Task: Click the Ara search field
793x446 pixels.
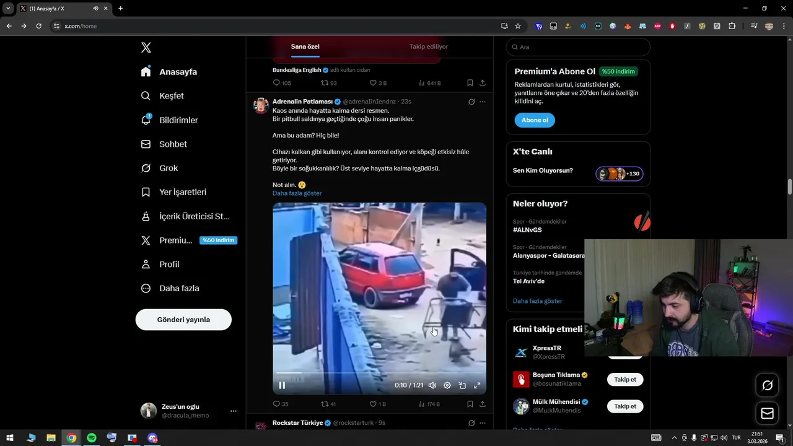Action: pyautogui.click(x=578, y=47)
